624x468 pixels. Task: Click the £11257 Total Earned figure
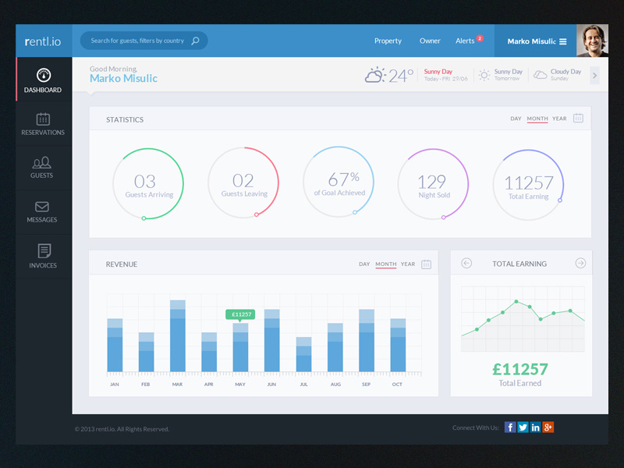520,369
